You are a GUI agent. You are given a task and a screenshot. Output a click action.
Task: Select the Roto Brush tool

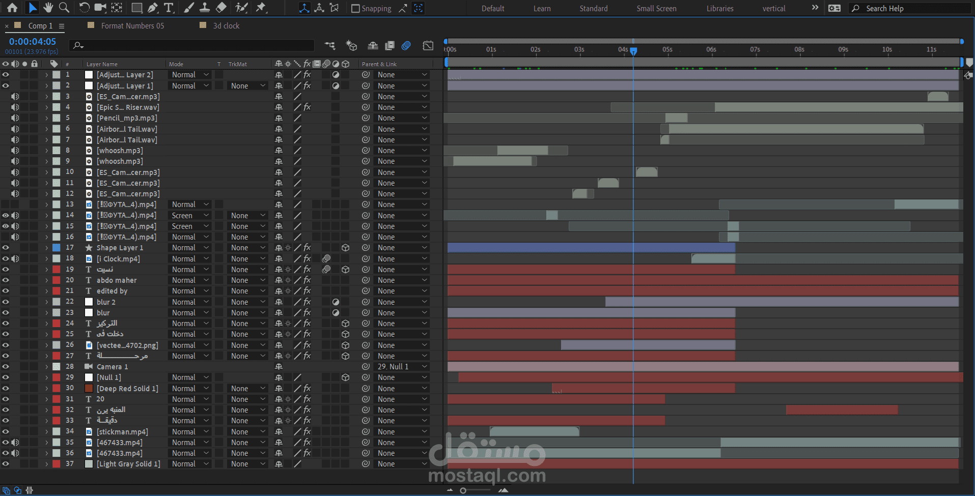point(242,8)
